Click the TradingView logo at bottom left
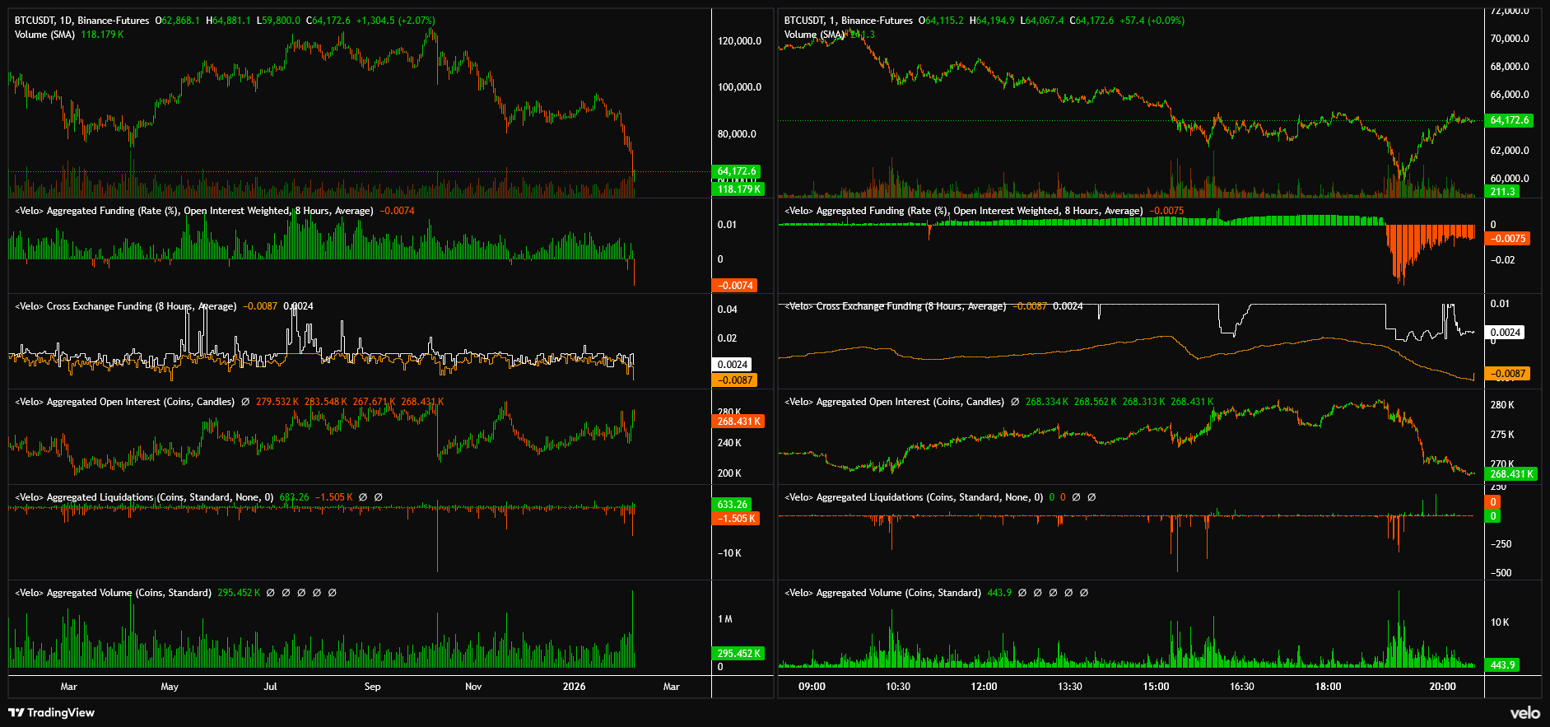Screen dimensions: 1550x727 click(52, 712)
